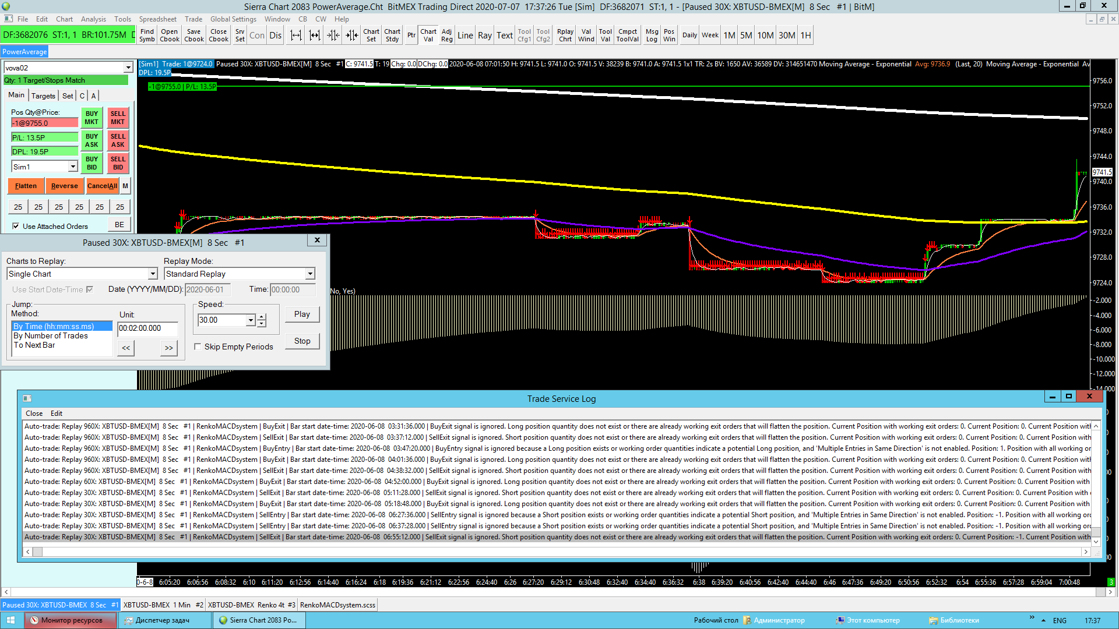Toggle Use Start Date-Time checkbox

[90, 289]
